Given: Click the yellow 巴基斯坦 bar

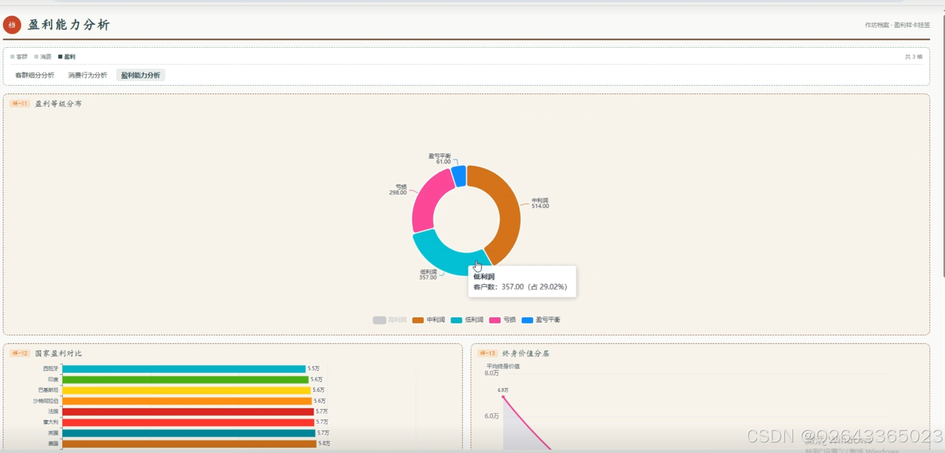Looking at the screenshot, I should pos(187,390).
